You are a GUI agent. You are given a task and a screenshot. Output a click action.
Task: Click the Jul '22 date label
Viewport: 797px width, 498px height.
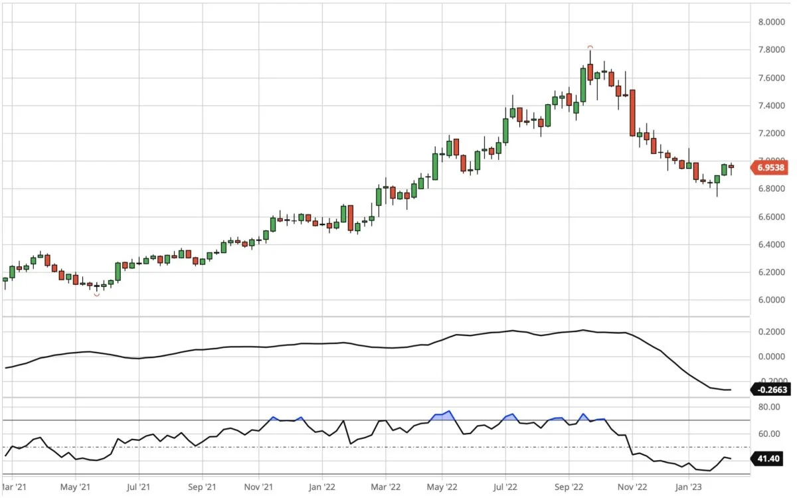[x=504, y=486]
